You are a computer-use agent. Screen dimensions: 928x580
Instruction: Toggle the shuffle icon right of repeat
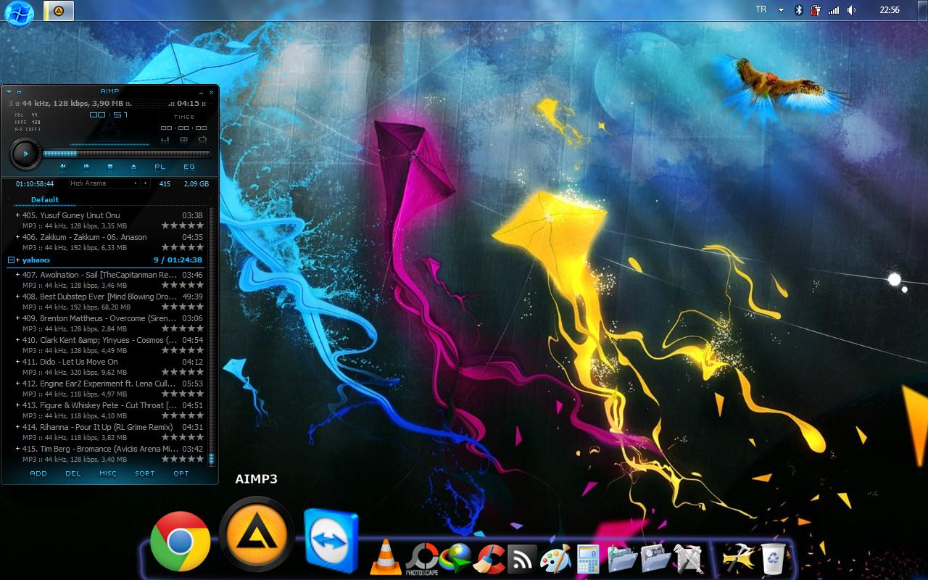[202, 139]
